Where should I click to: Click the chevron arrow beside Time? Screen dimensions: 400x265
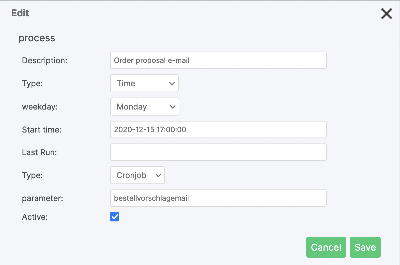click(172, 83)
